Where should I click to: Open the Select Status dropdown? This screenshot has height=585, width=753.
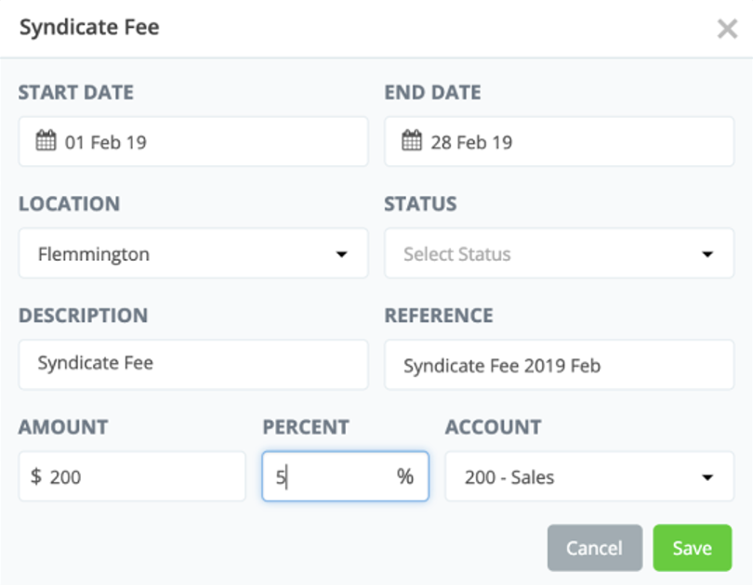[x=559, y=254]
